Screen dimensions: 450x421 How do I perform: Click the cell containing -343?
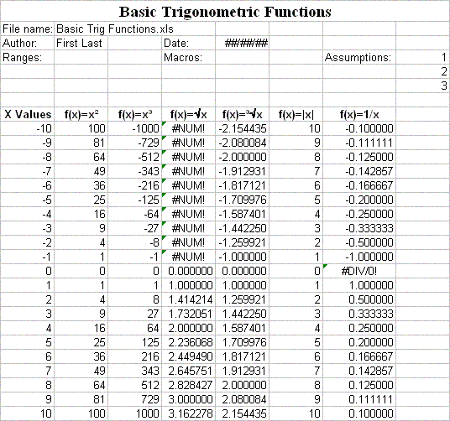135,171
